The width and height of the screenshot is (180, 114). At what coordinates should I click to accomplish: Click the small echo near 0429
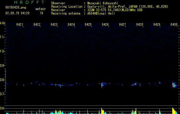point(160,82)
